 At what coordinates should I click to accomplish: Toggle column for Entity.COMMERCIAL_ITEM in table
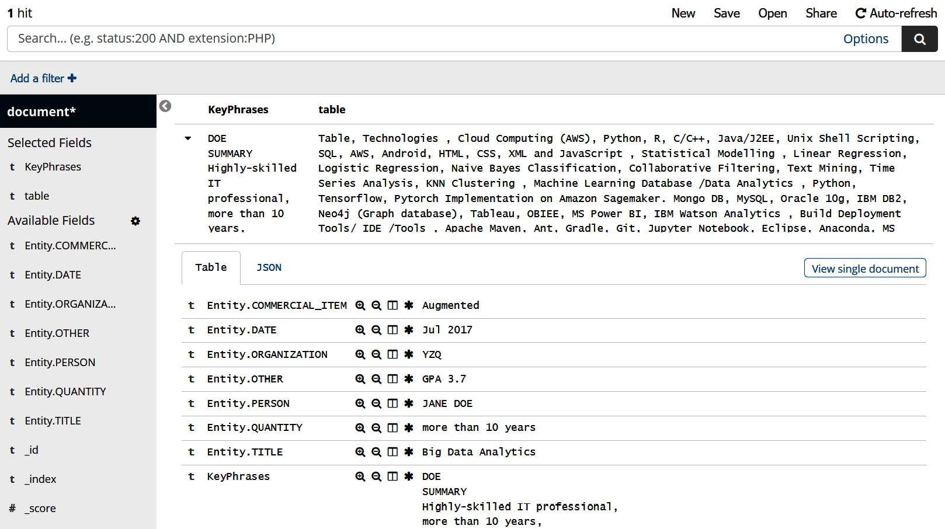[392, 305]
